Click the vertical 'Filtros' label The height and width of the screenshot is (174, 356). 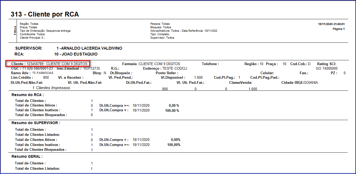(x=15, y=31)
